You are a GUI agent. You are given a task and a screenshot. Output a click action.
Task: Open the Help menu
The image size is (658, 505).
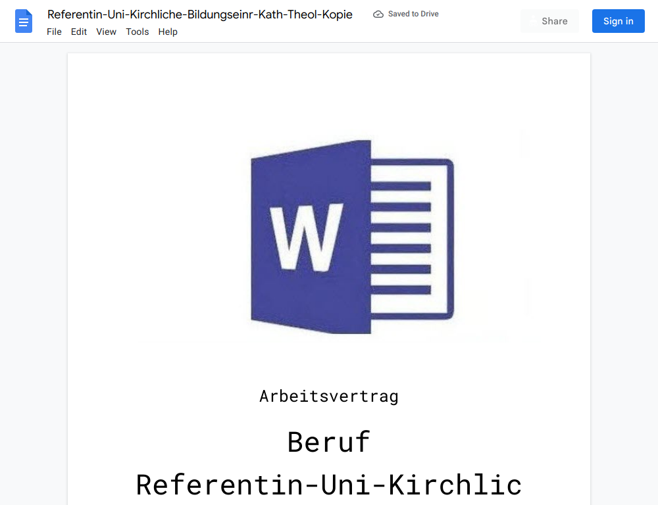point(168,32)
